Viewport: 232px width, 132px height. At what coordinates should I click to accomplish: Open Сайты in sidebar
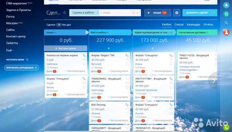pos(11,30)
